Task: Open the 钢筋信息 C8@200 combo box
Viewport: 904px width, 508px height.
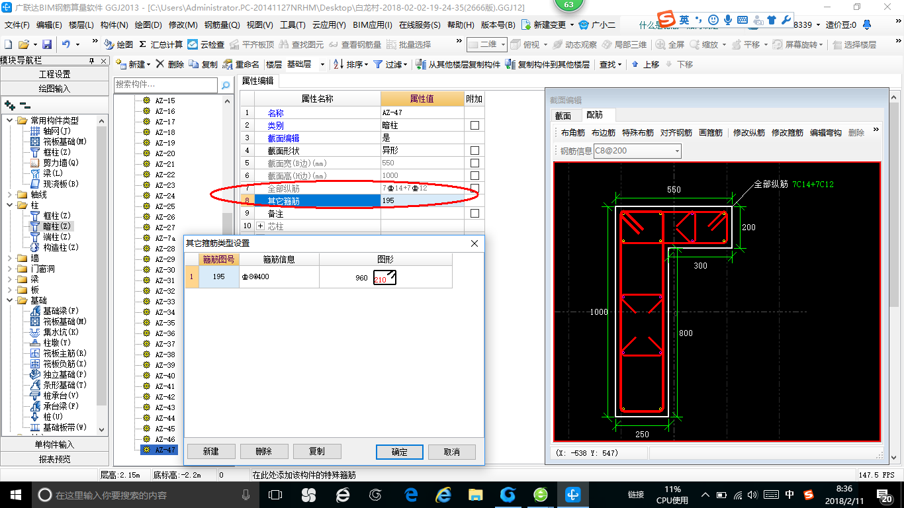Action: (637, 151)
